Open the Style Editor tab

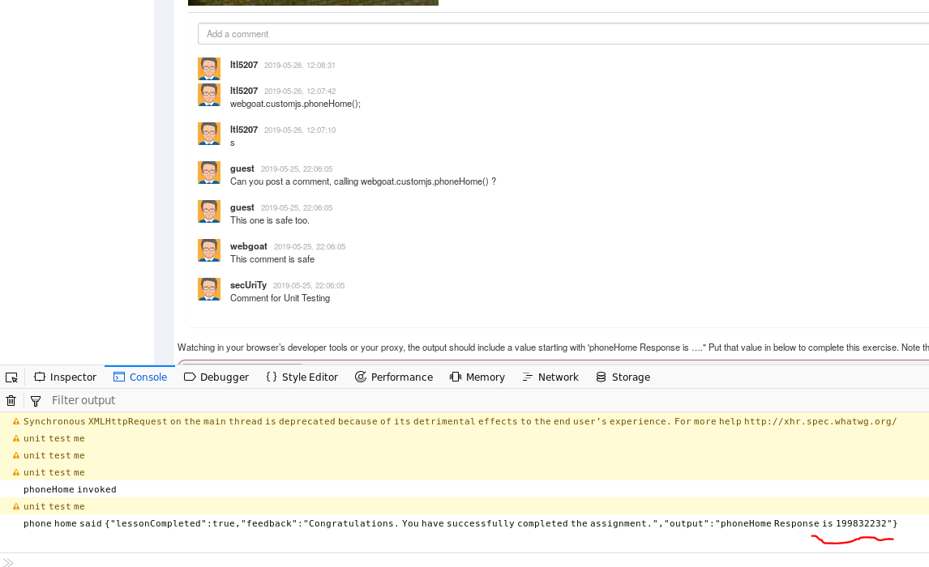302,377
